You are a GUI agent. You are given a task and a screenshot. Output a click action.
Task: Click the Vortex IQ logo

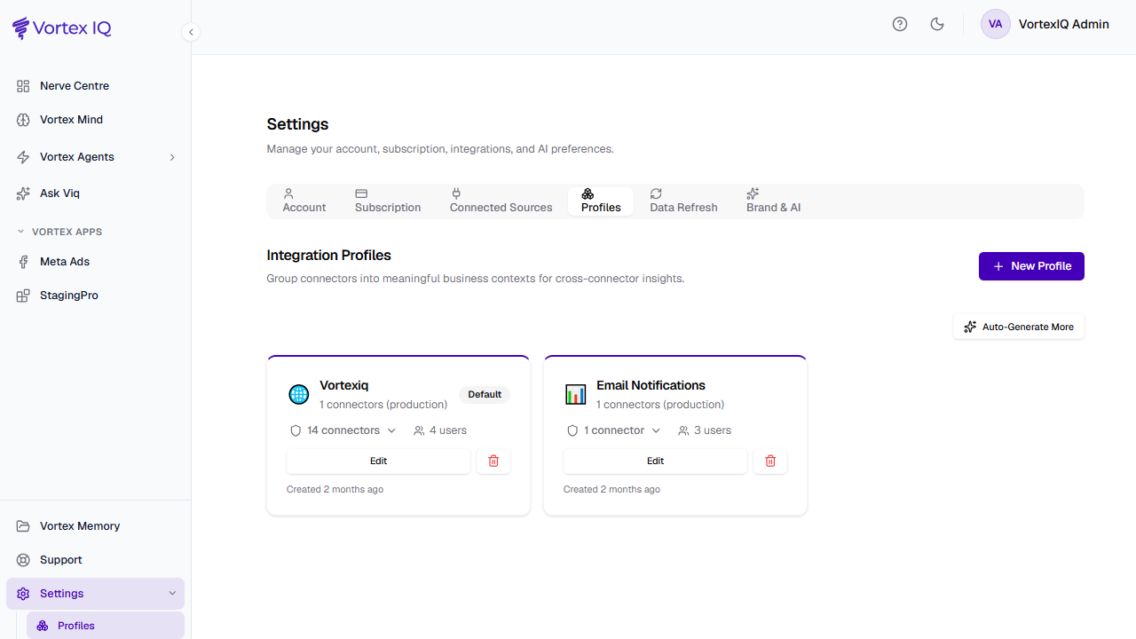tap(62, 28)
